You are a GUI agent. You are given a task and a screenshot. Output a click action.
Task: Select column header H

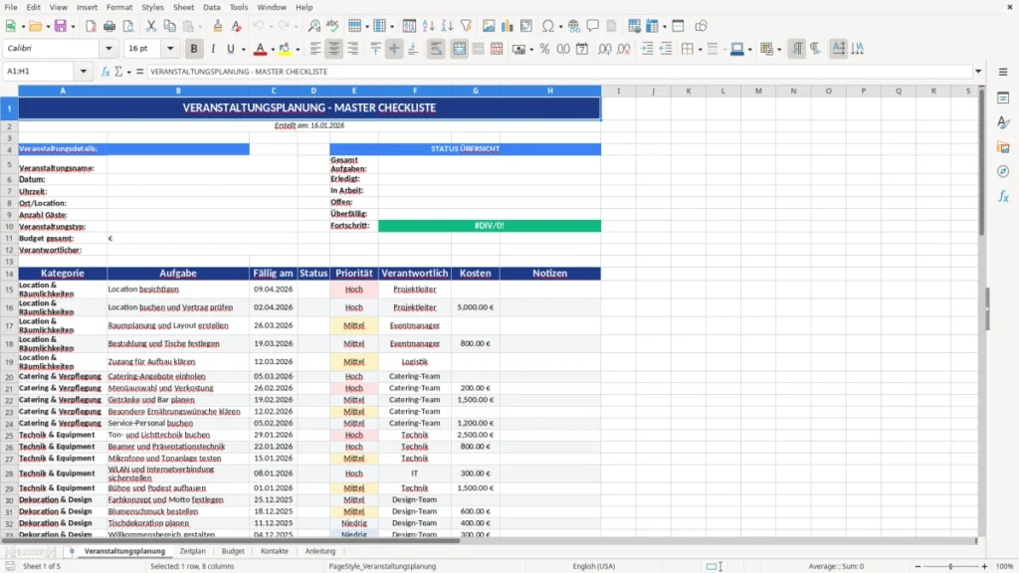(549, 91)
